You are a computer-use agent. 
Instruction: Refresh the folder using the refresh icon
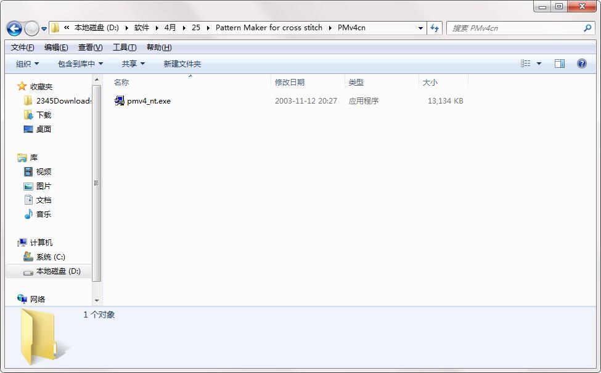pyautogui.click(x=435, y=28)
